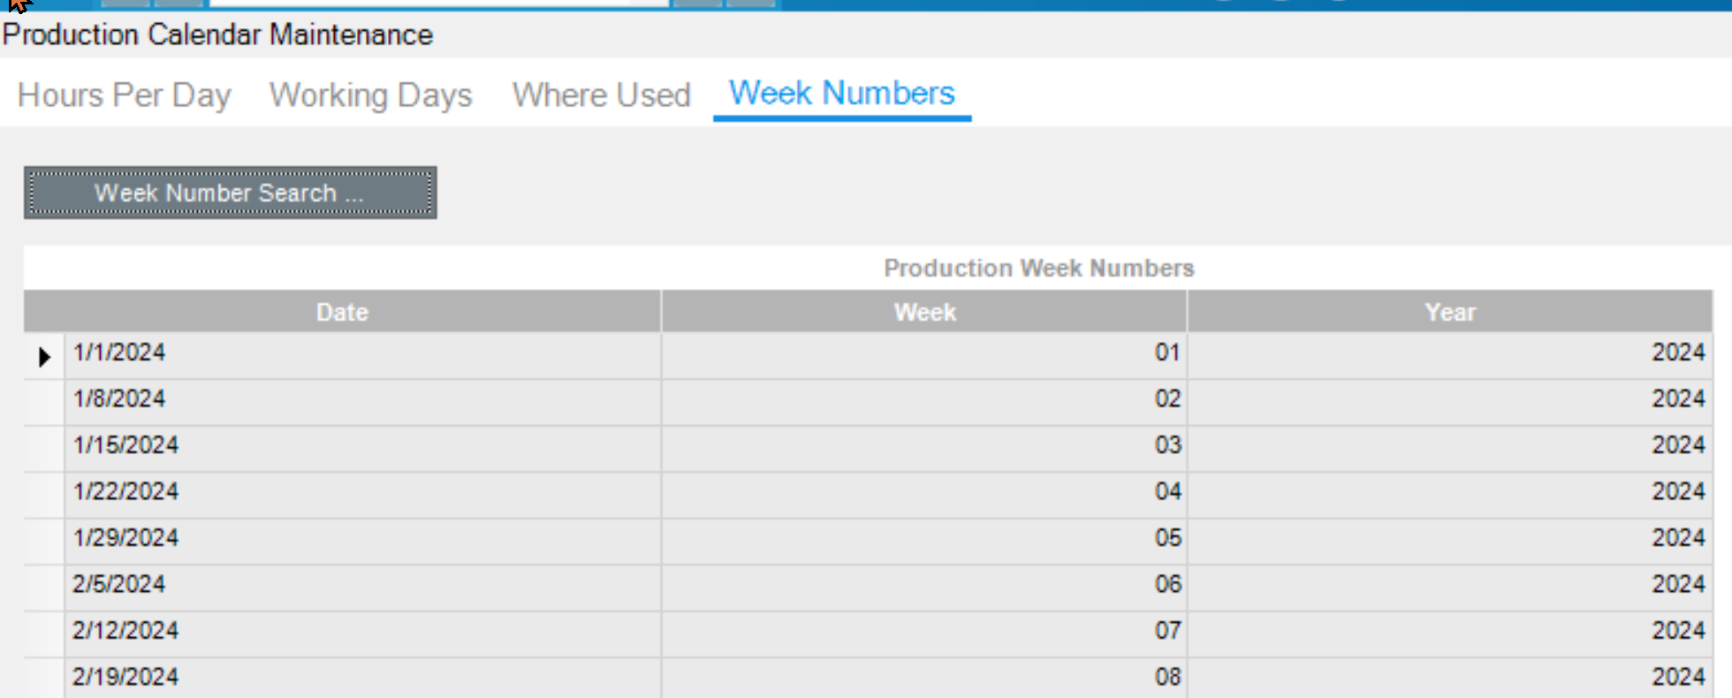
Task: Click week cell 05
Action: pyautogui.click(x=924, y=542)
